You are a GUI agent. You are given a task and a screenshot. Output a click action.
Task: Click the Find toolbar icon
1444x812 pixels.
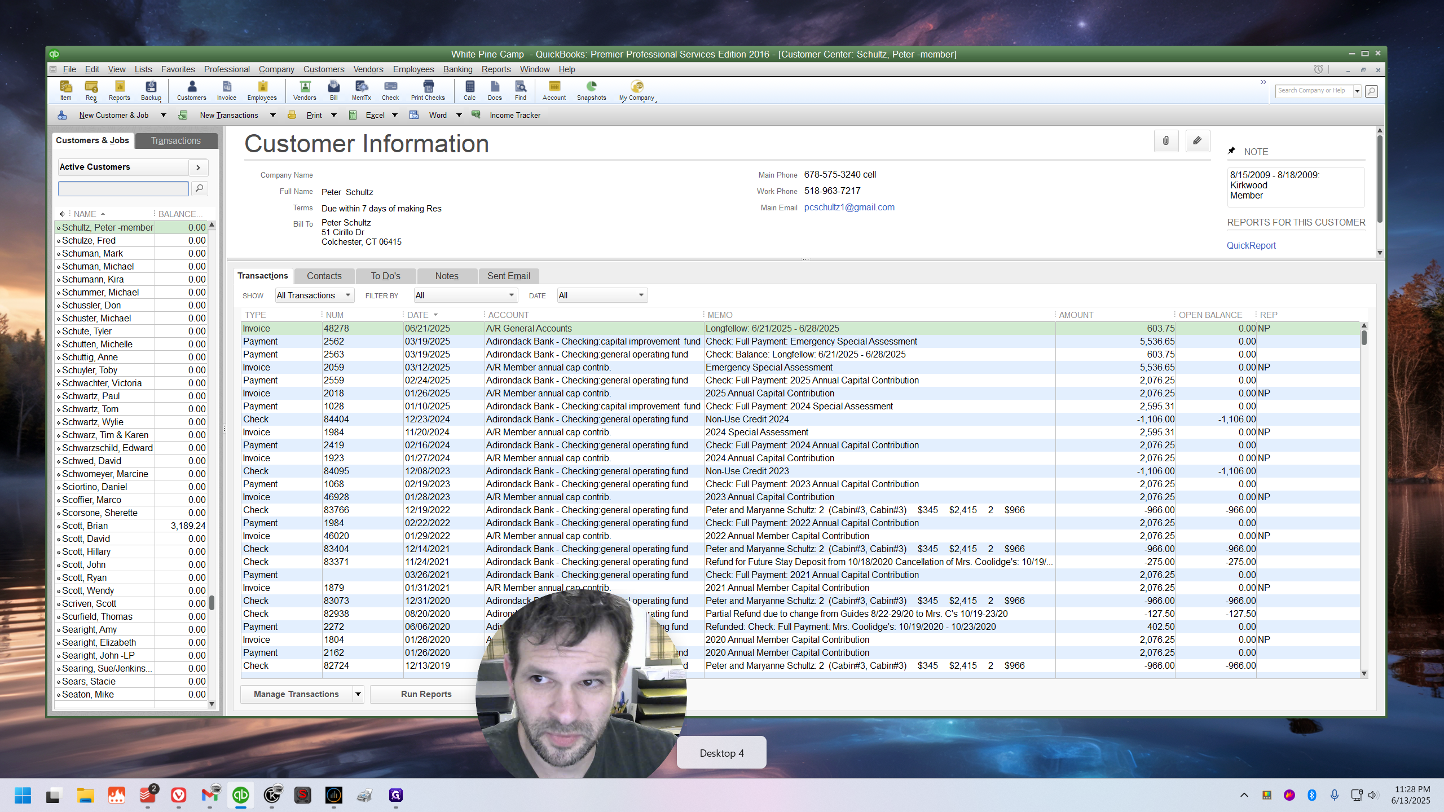pyautogui.click(x=521, y=90)
